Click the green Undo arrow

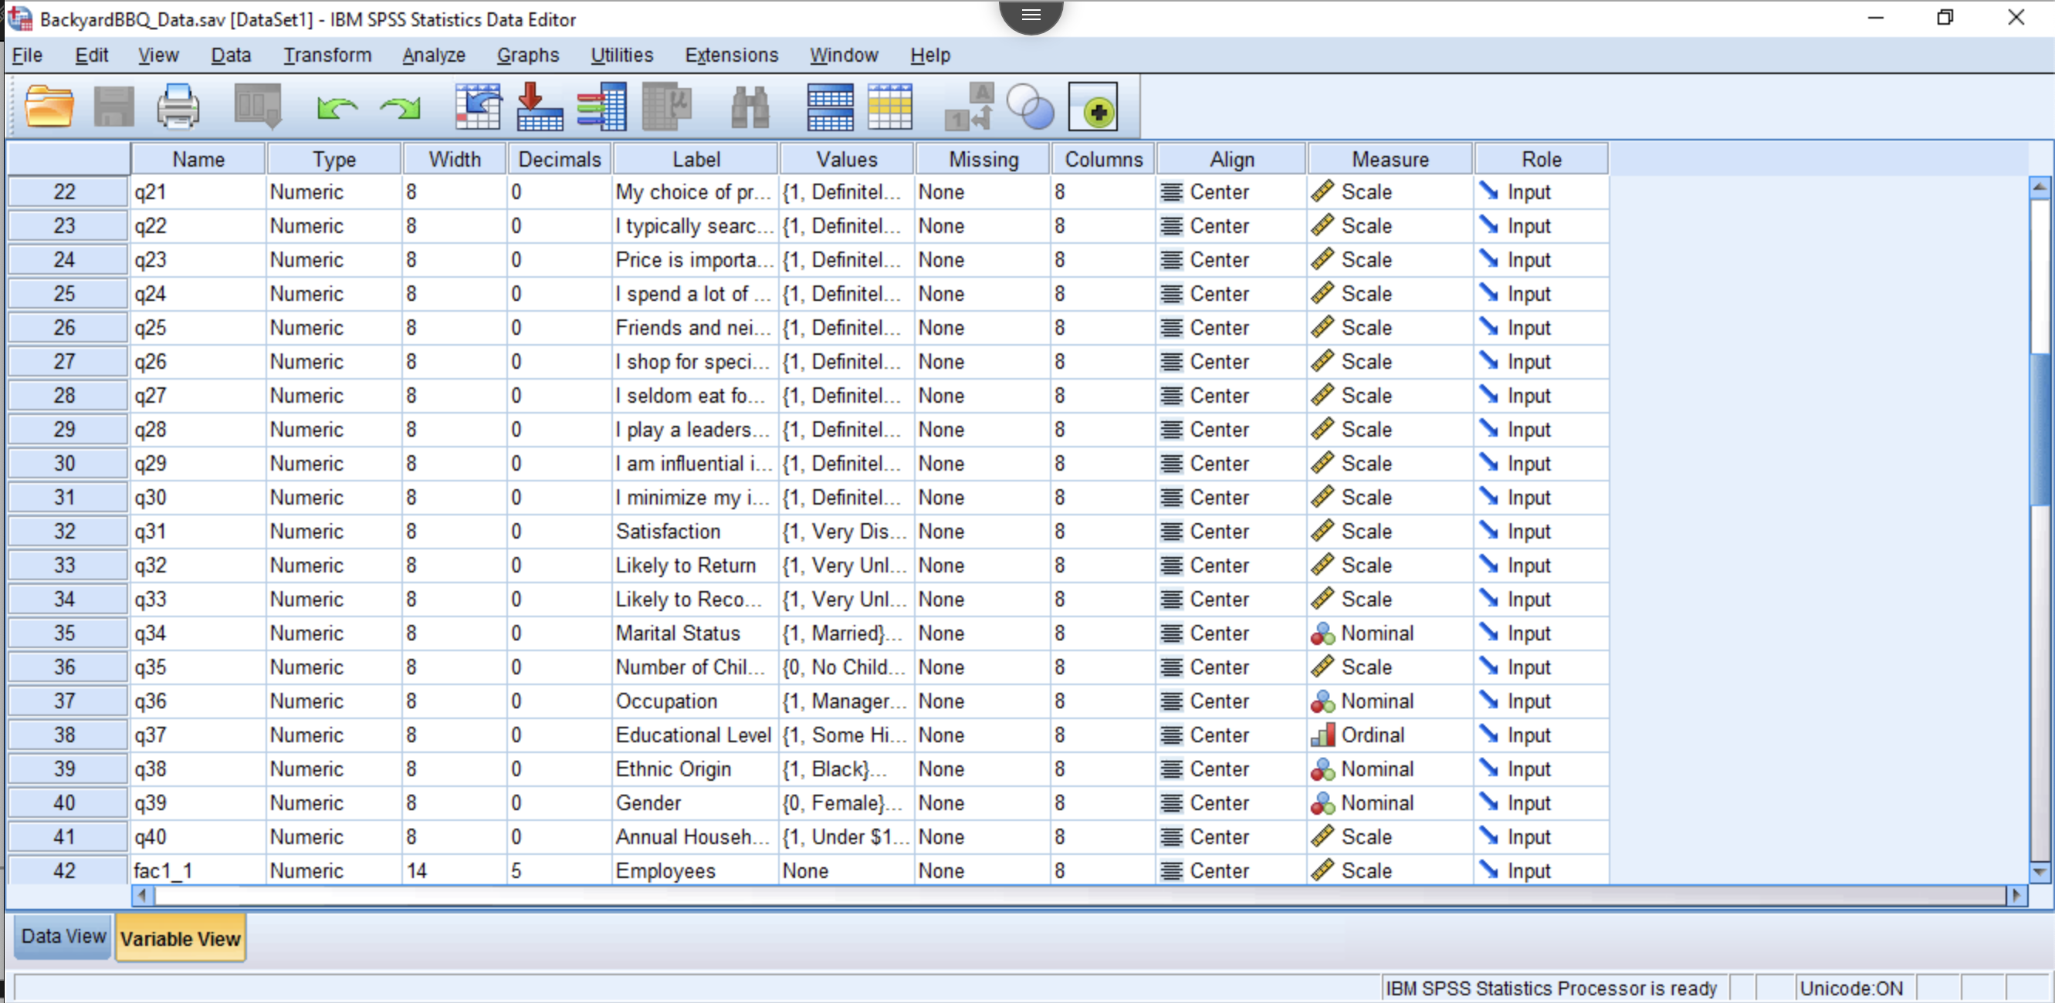point(337,108)
